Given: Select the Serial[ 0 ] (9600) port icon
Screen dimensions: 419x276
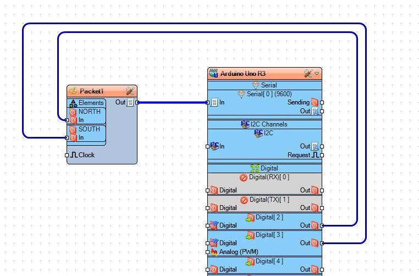Looking at the screenshot, I should [x=241, y=94].
